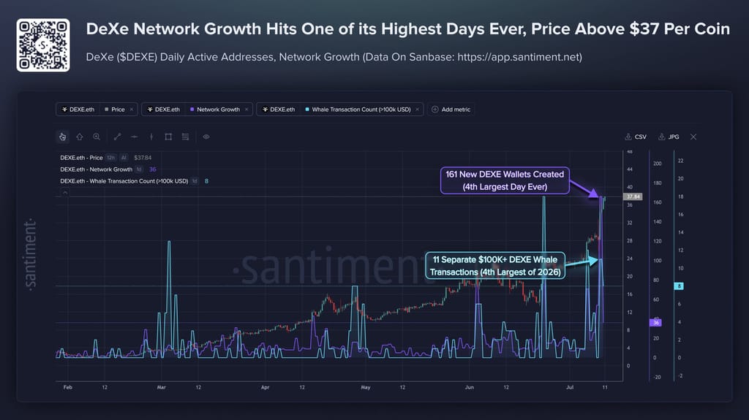This screenshot has width=749, height=420.
Task: Click the cyan Whale Transaction color square
Action: (307, 110)
